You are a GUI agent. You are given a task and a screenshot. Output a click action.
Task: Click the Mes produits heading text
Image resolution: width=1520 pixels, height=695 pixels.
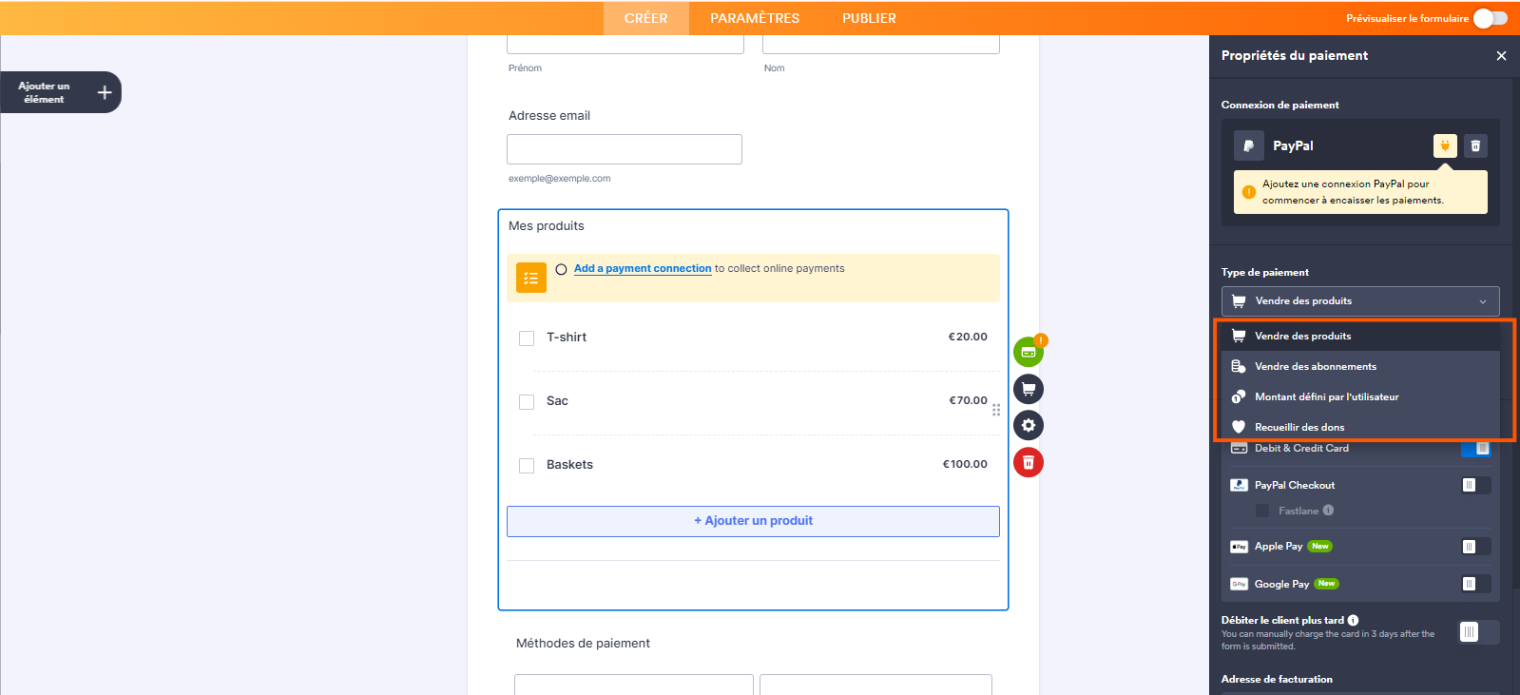coord(547,226)
